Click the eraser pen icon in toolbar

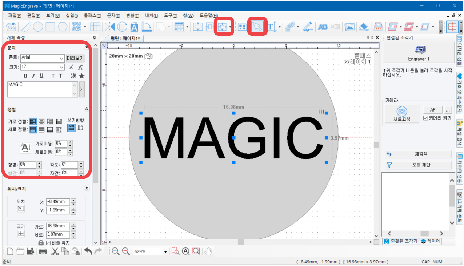pyautogui.click(x=308, y=27)
